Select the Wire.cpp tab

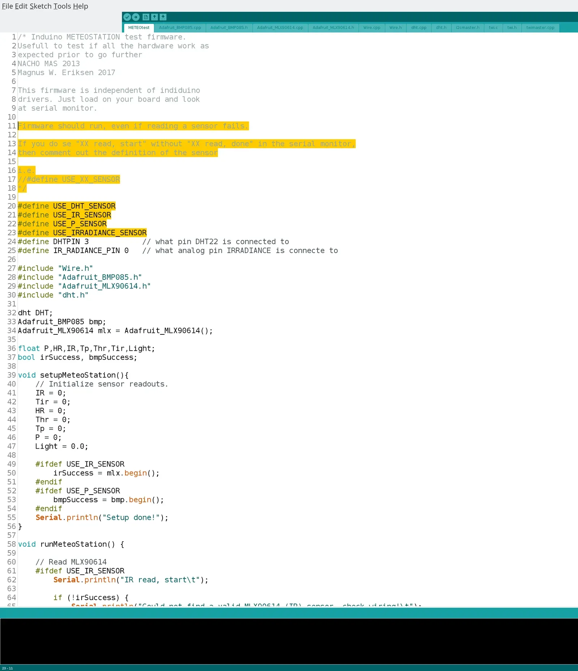point(372,28)
